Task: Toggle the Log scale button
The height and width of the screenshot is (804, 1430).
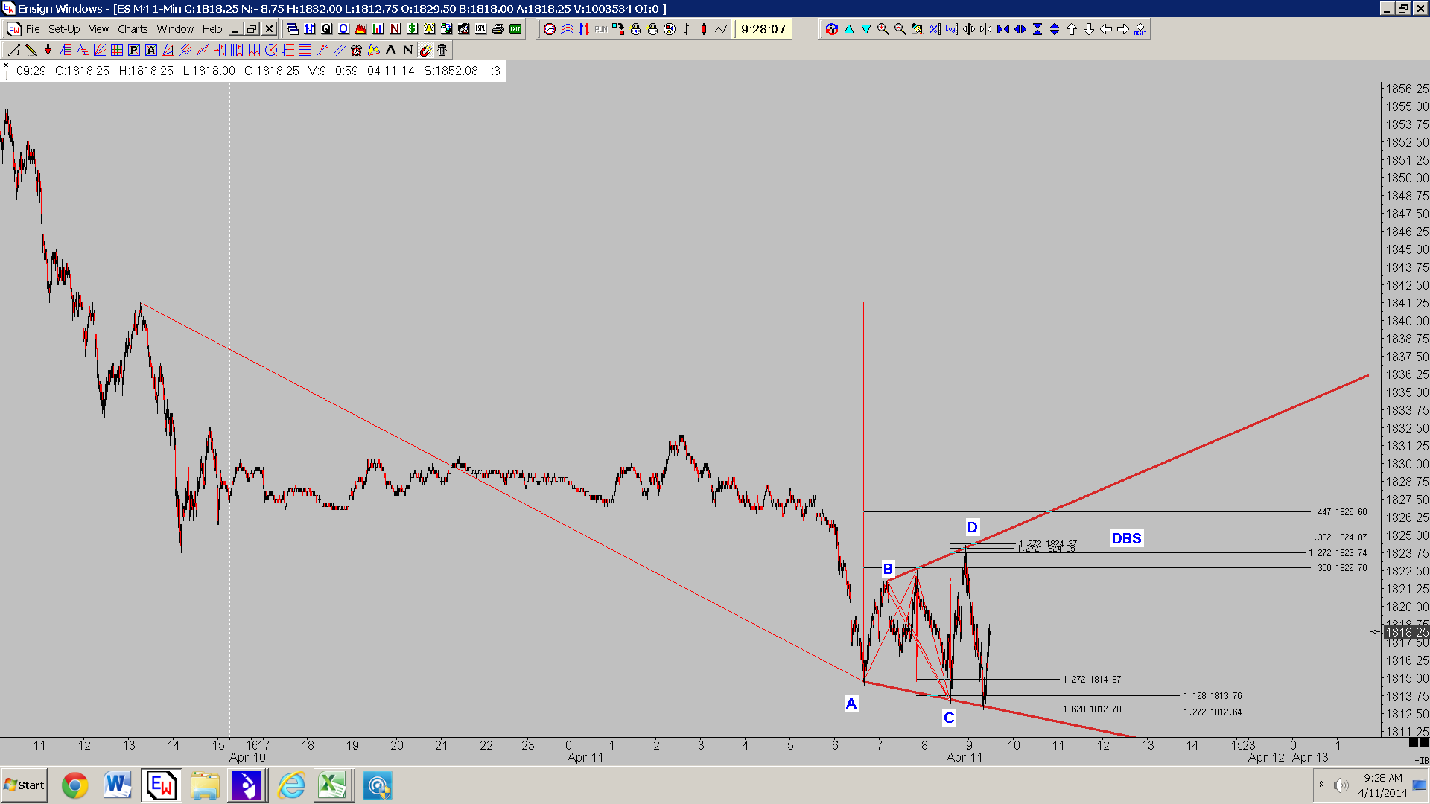Action: (x=952, y=29)
